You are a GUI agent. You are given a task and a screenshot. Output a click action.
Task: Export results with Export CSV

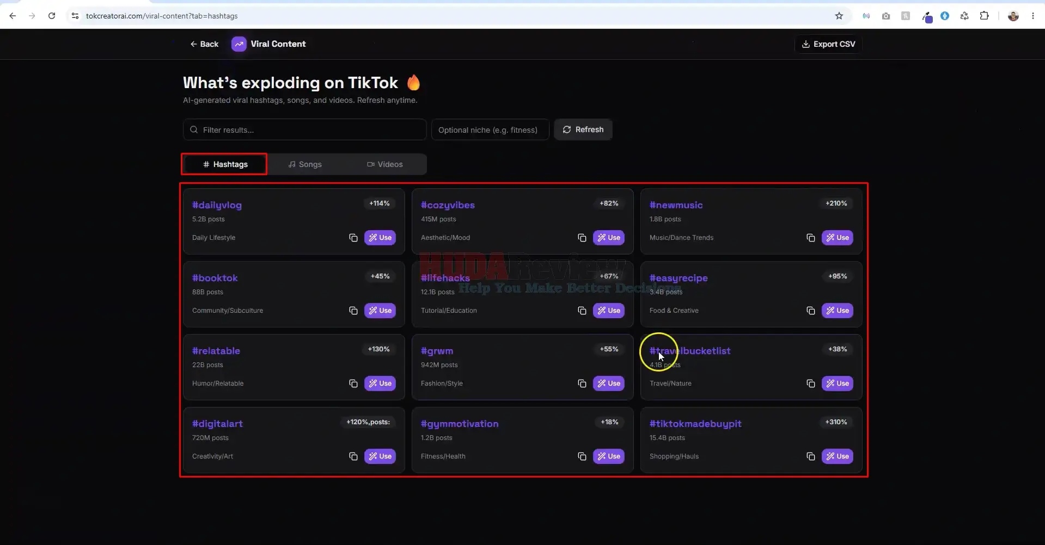[828, 44]
